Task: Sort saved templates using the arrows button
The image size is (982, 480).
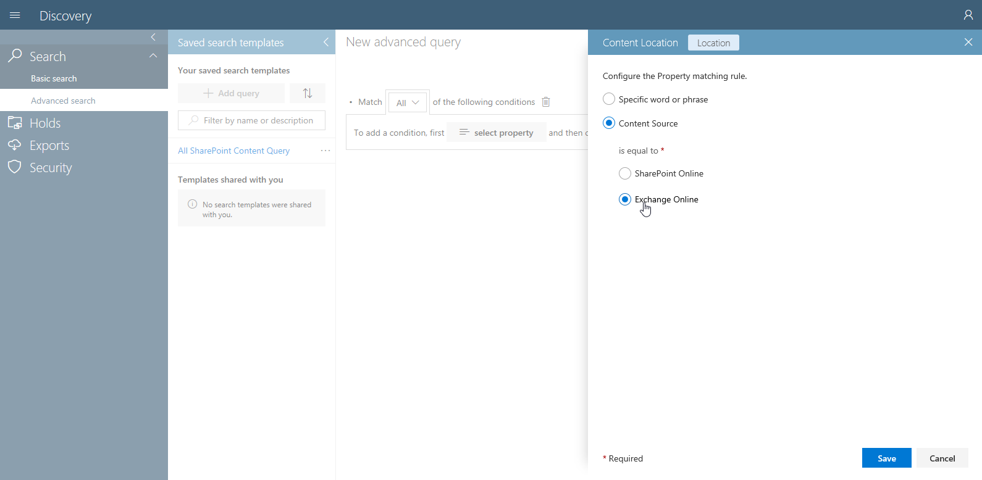Action: tap(308, 93)
